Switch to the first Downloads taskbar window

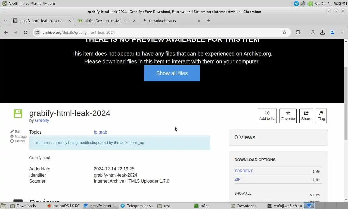26,206
